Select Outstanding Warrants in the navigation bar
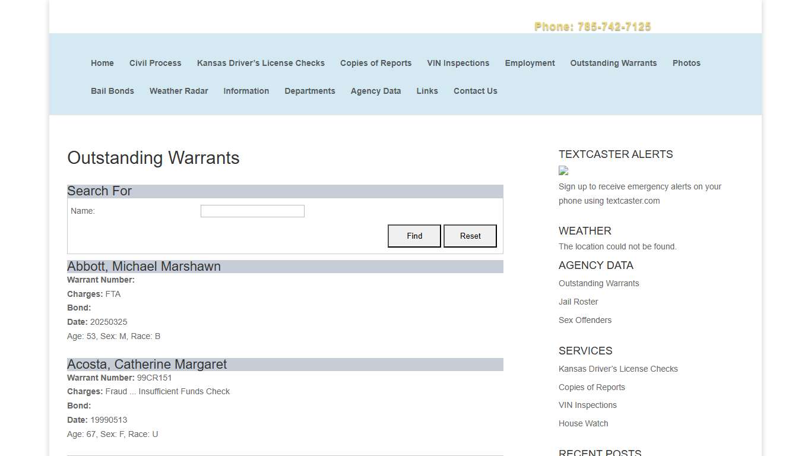The width and height of the screenshot is (811, 456). tap(613, 63)
